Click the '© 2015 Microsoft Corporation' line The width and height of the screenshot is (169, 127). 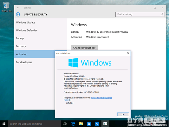[x=83, y=79]
